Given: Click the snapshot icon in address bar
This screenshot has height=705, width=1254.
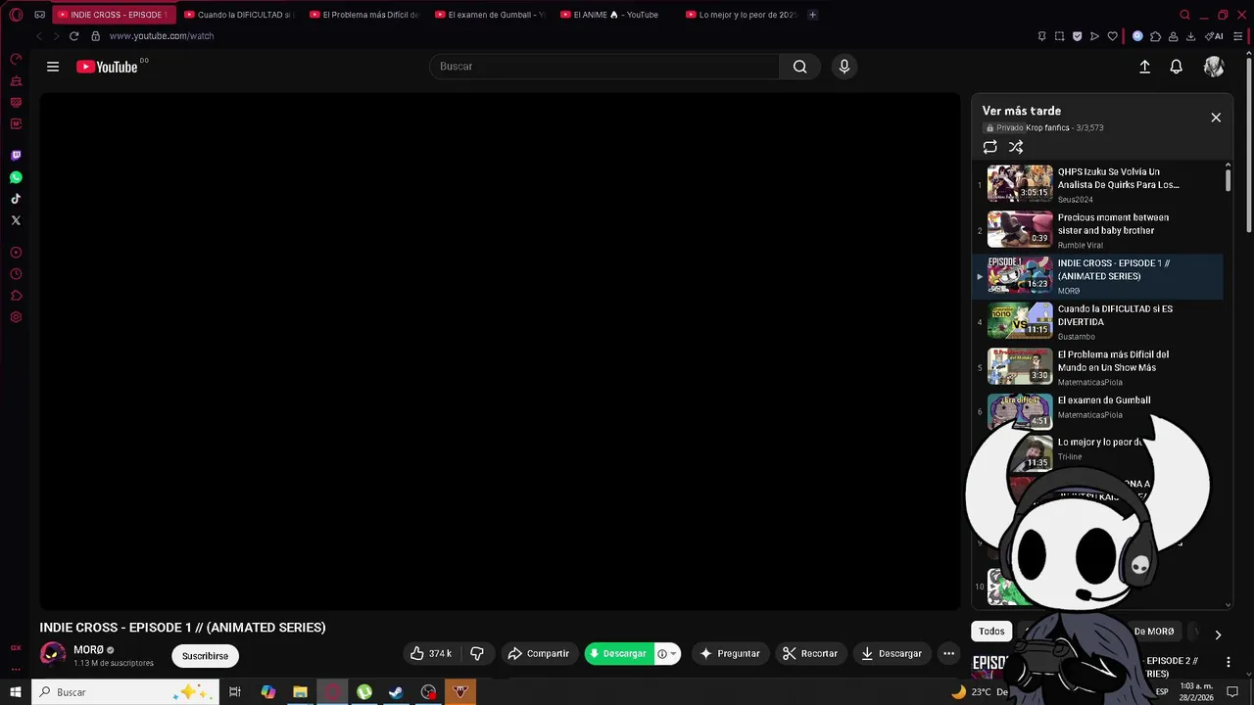Looking at the screenshot, I should (x=1059, y=36).
